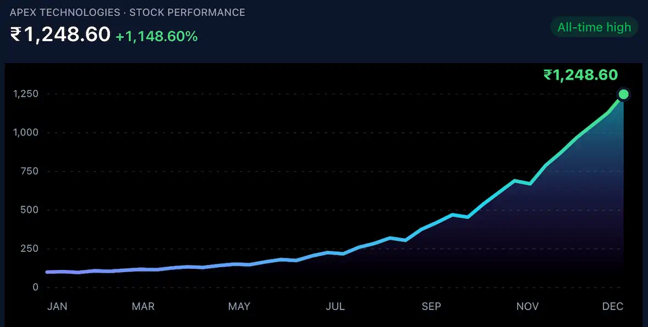Click the MAR label on the x-axis
648x327 pixels.
click(143, 306)
